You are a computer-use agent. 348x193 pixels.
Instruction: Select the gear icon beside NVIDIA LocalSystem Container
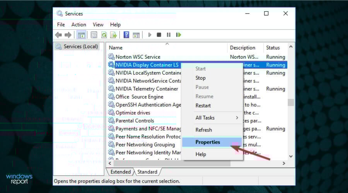(x=111, y=73)
